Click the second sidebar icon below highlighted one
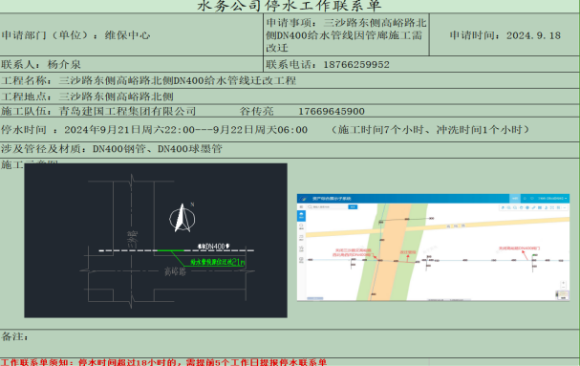Image resolution: width=580 pixels, height=366 pixels. click(302, 226)
